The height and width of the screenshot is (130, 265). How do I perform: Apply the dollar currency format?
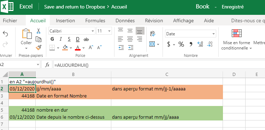[169, 44]
